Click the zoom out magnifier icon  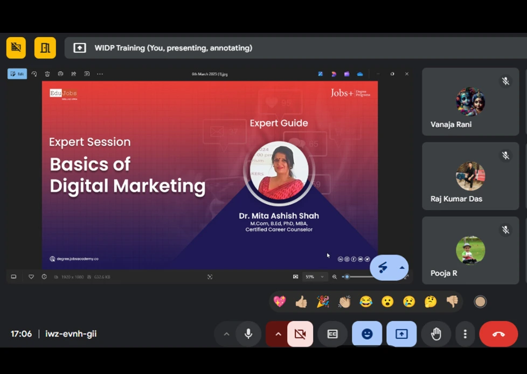(x=335, y=277)
